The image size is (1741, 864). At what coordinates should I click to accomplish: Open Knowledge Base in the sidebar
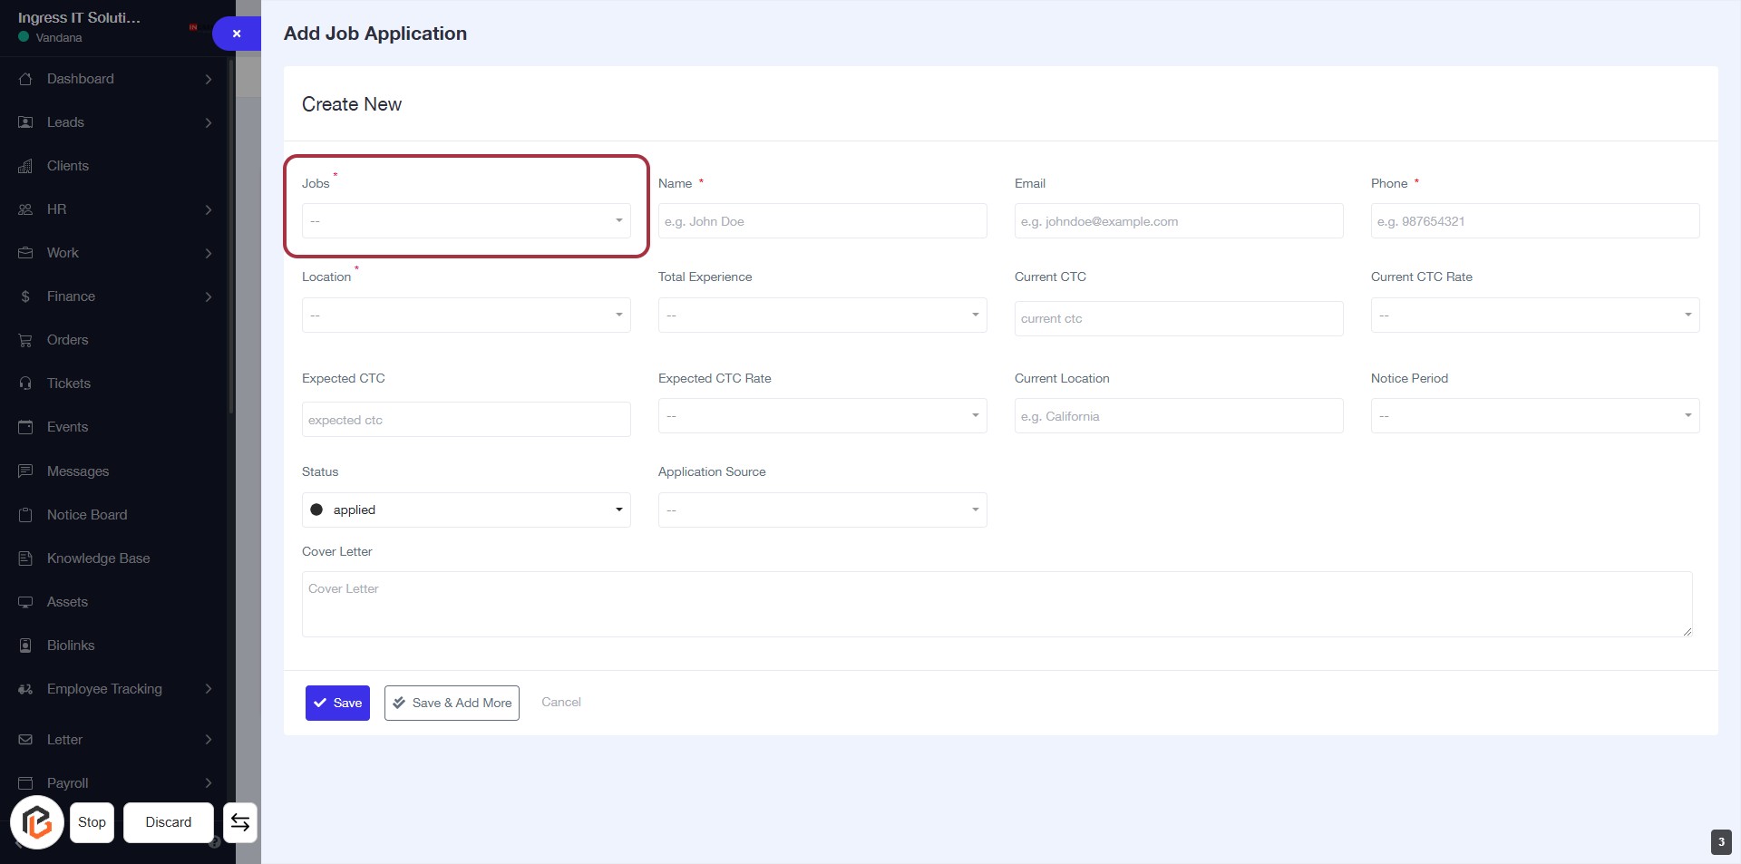[98, 558]
